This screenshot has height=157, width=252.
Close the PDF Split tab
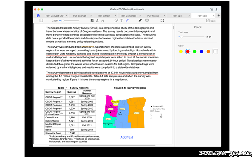coord(189,16)
